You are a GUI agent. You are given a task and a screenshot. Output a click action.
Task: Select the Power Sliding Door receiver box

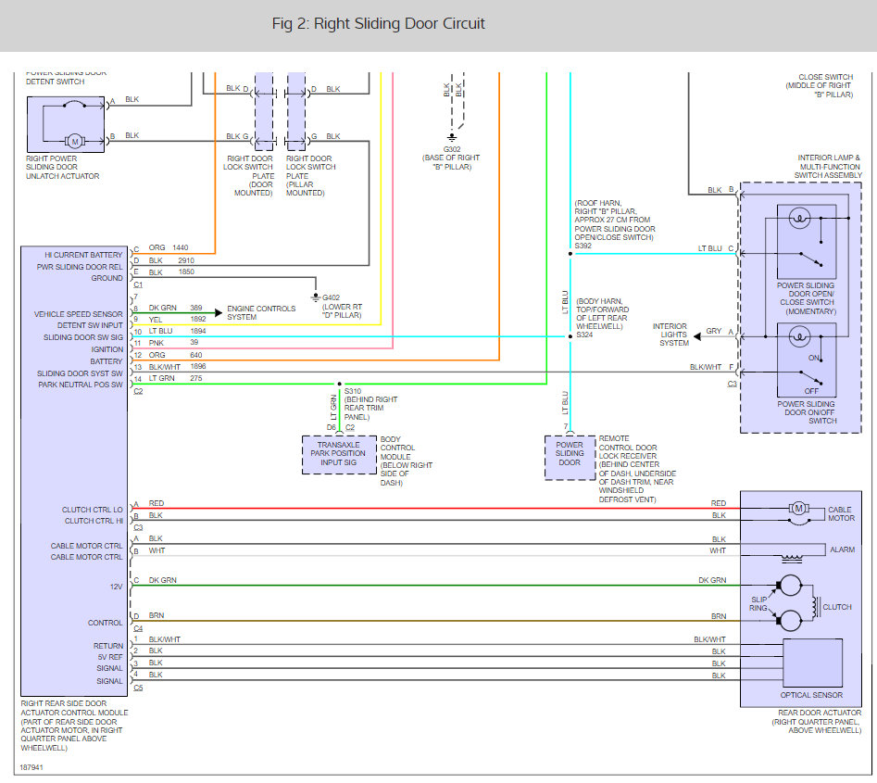click(570, 457)
